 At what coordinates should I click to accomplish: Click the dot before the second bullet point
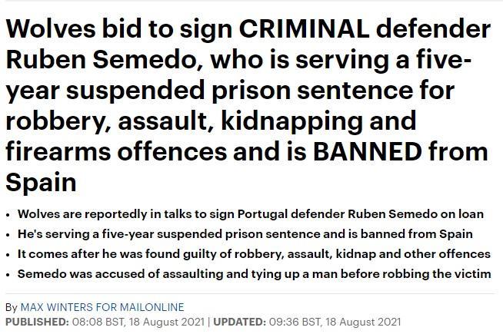8,235
